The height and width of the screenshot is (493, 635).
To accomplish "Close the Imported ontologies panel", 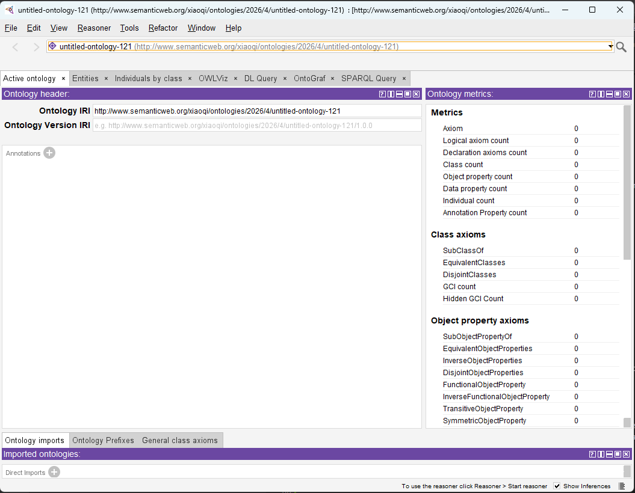I will point(627,454).
